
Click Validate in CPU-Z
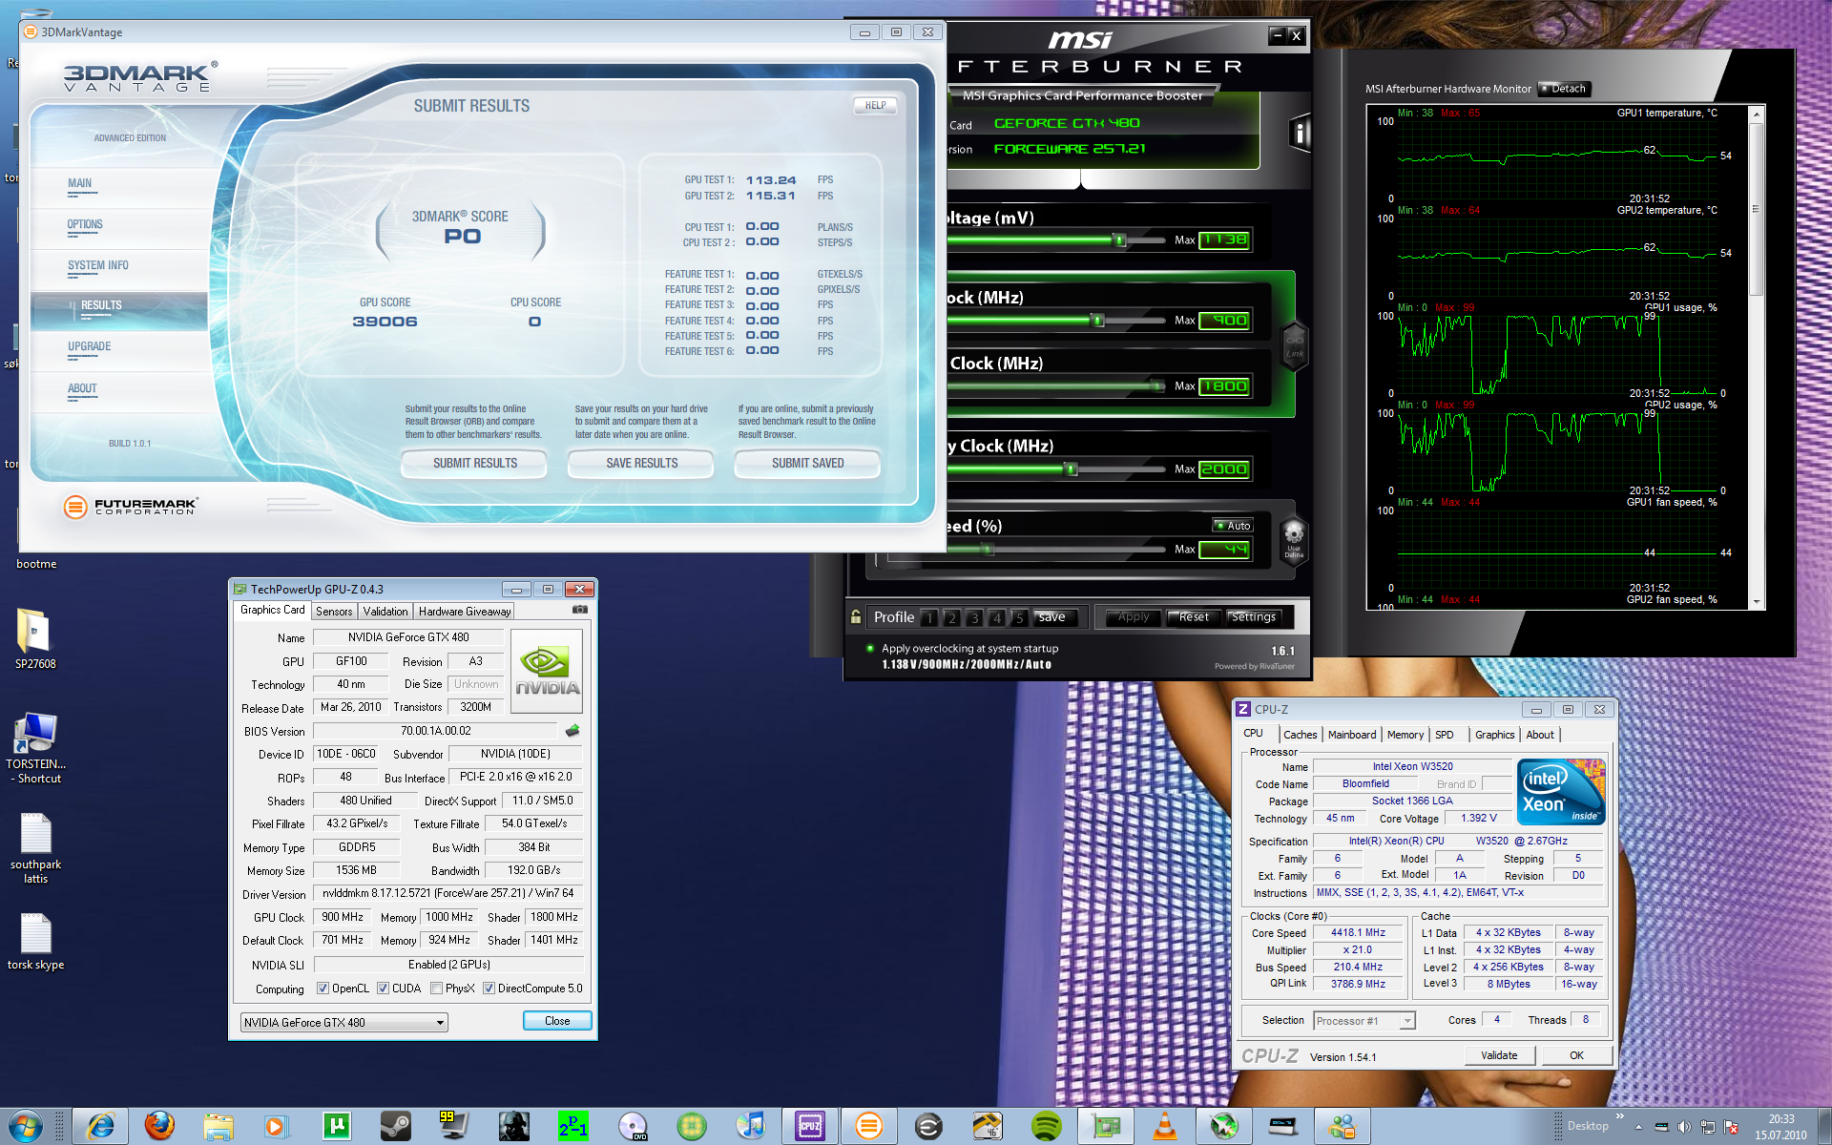point(1499,1055)
